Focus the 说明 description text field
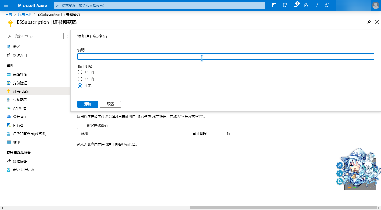This screenshot has width=381, height=210. pyautogui.click(x=225, y=57)
